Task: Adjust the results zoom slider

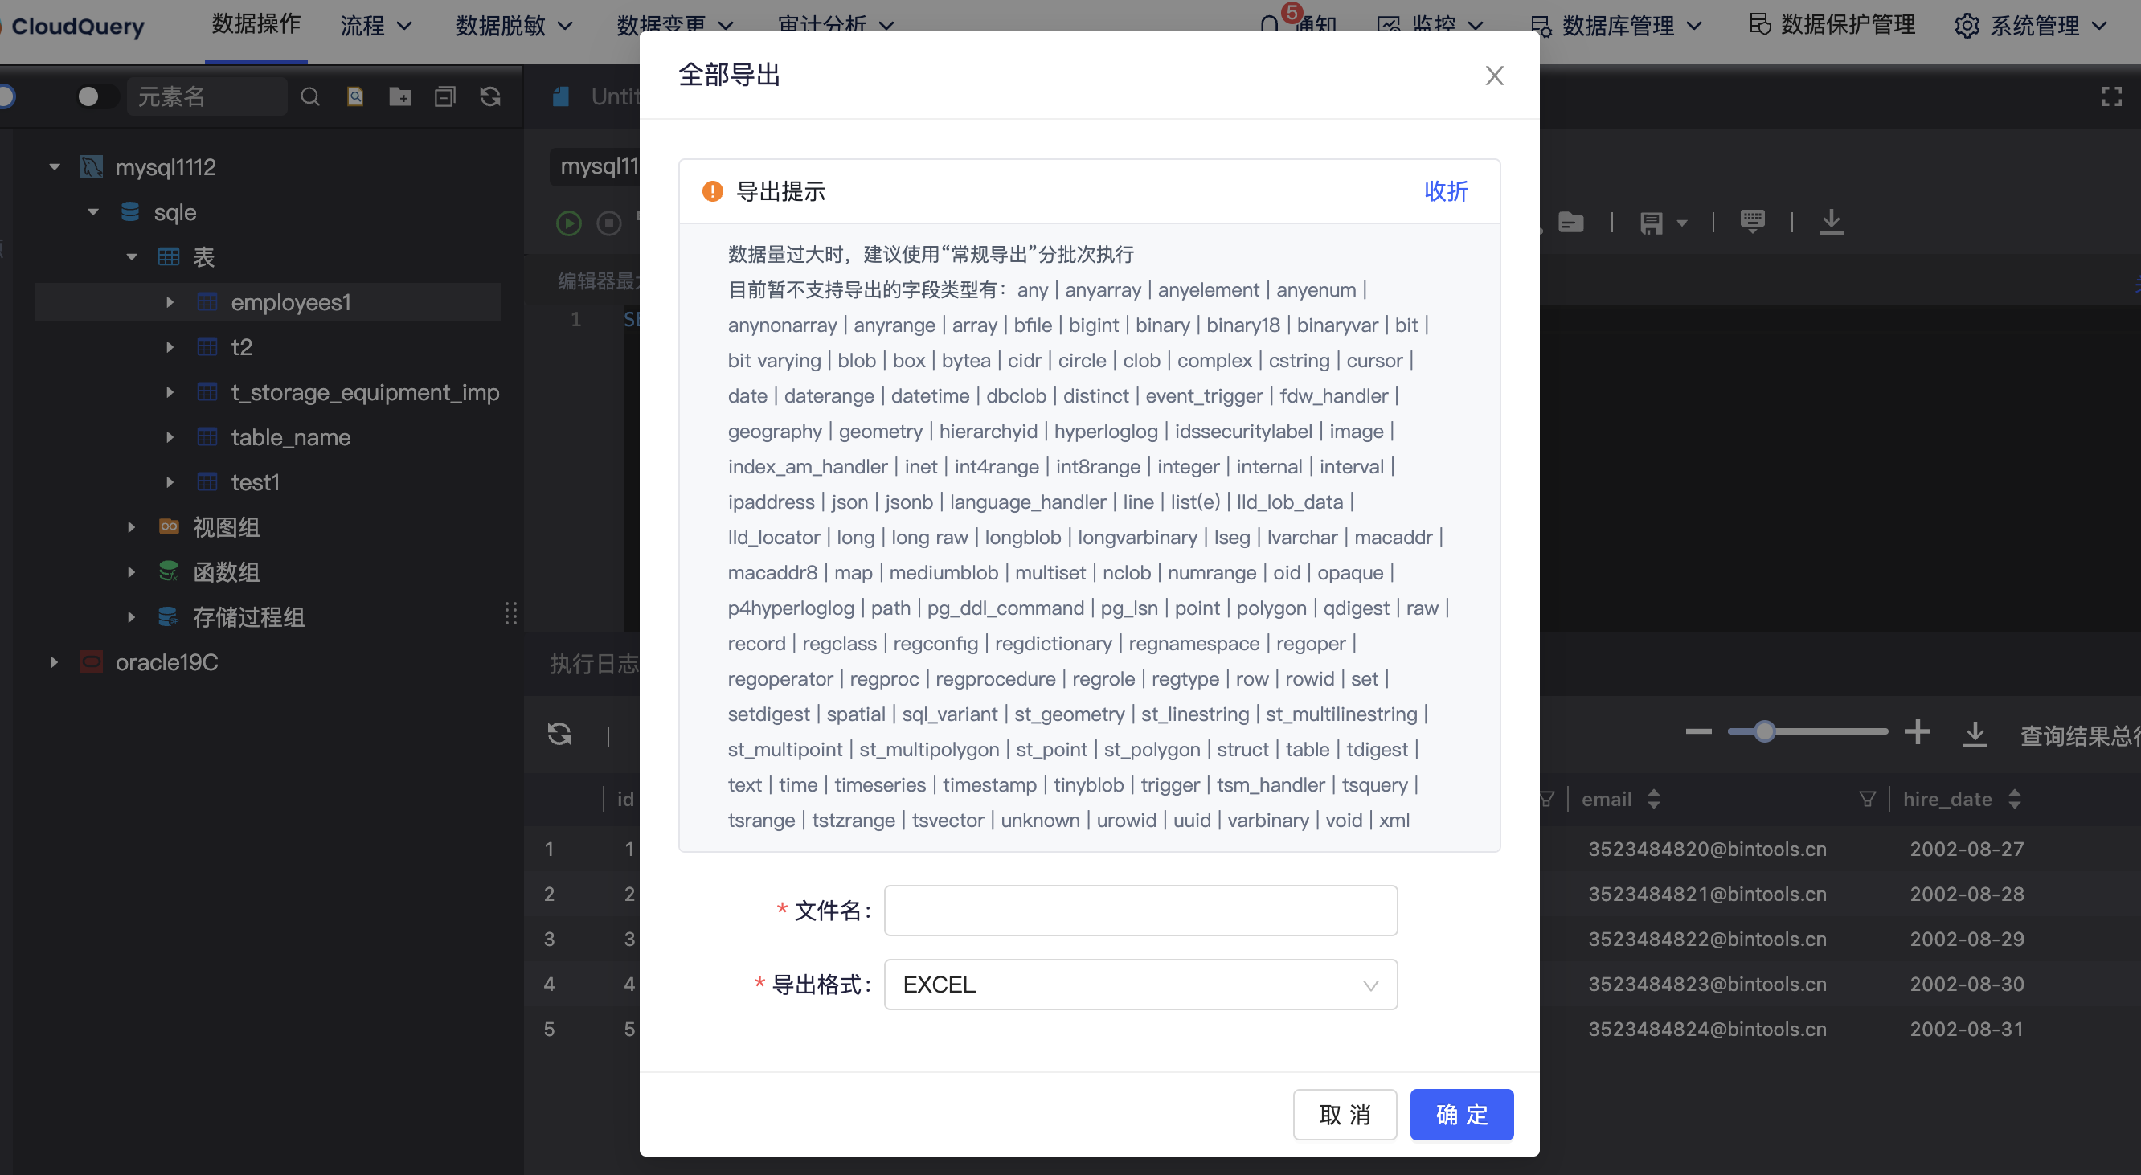Action: click(x=1765, y=732)
